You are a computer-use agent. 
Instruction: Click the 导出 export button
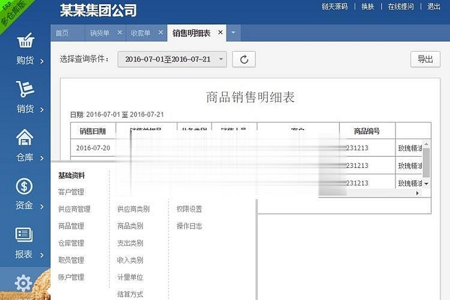[425, 59]
